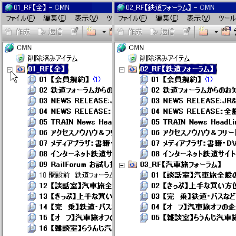Click the 返信 reply icon in left toolbar

[41, 32]
